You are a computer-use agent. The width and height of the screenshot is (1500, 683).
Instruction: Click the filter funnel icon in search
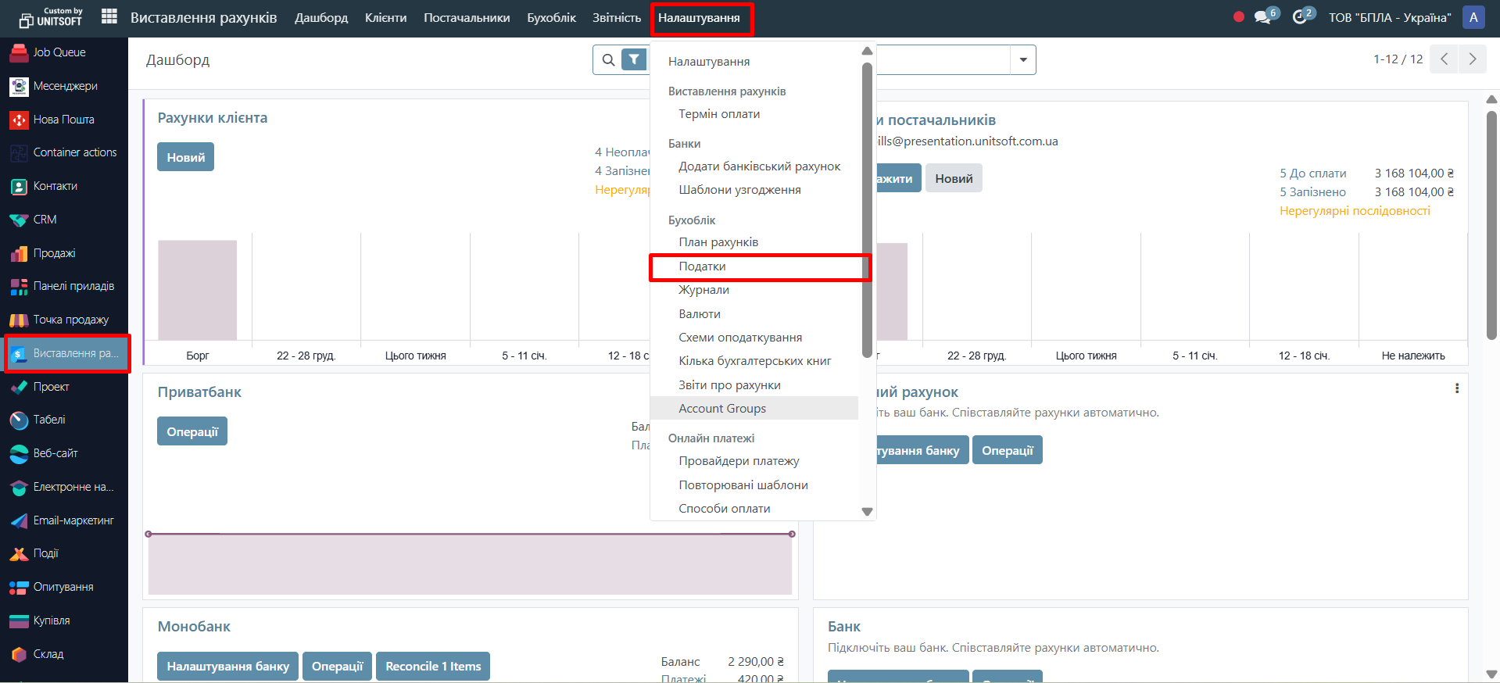point(634,59)
